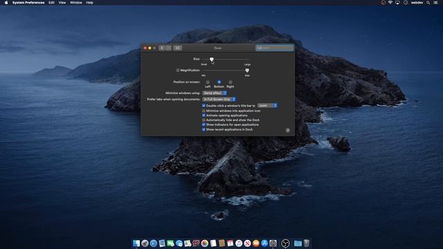Open the Window menu
This screenshot has height=249, width=443.
coord(76,3)
